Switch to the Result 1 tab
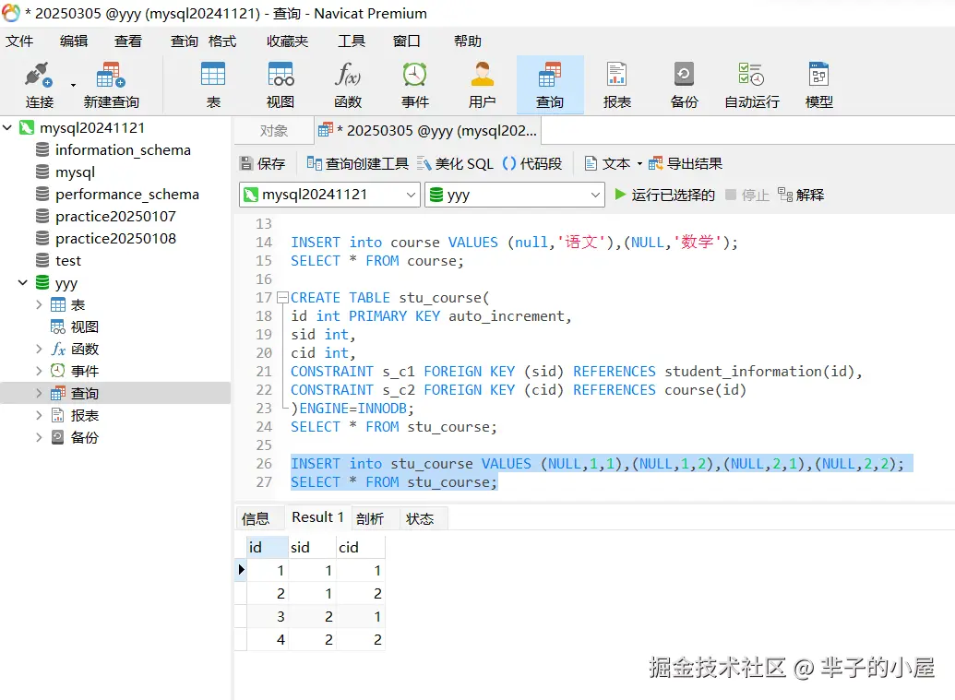The width and height of the screenshot is (955, 700). (317, 517)
